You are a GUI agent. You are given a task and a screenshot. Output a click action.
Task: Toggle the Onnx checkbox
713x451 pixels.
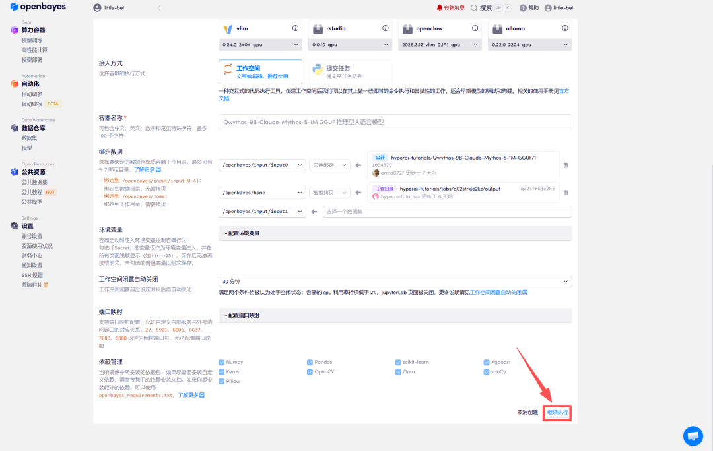pos(398,372)
